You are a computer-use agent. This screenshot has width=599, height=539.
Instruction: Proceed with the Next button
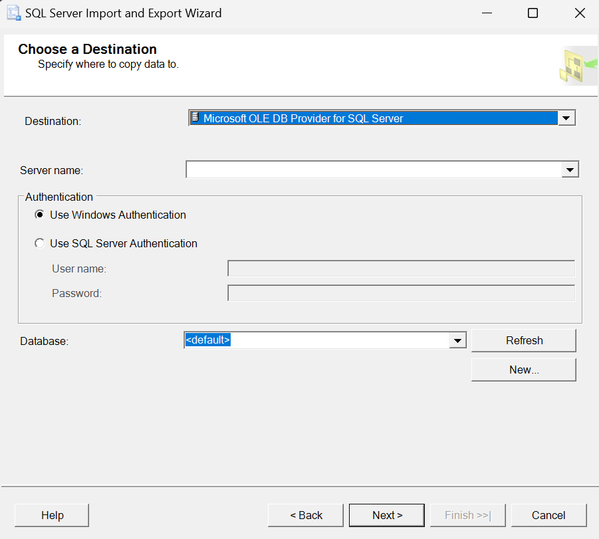pos(387,515)
